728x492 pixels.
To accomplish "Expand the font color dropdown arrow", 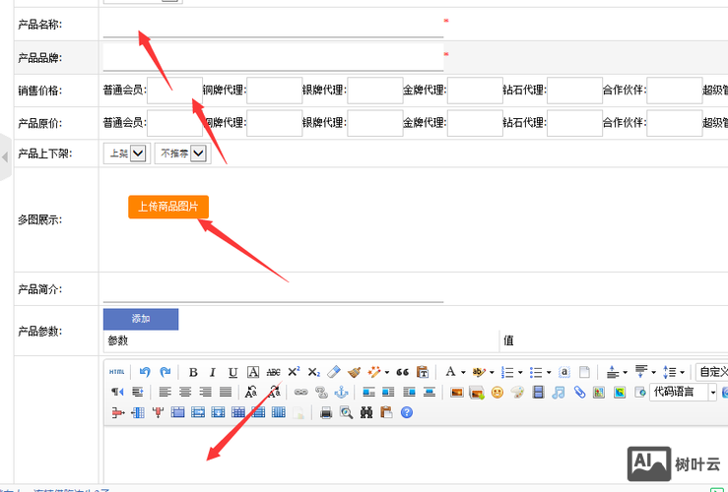I will click(x=463, y=372).
